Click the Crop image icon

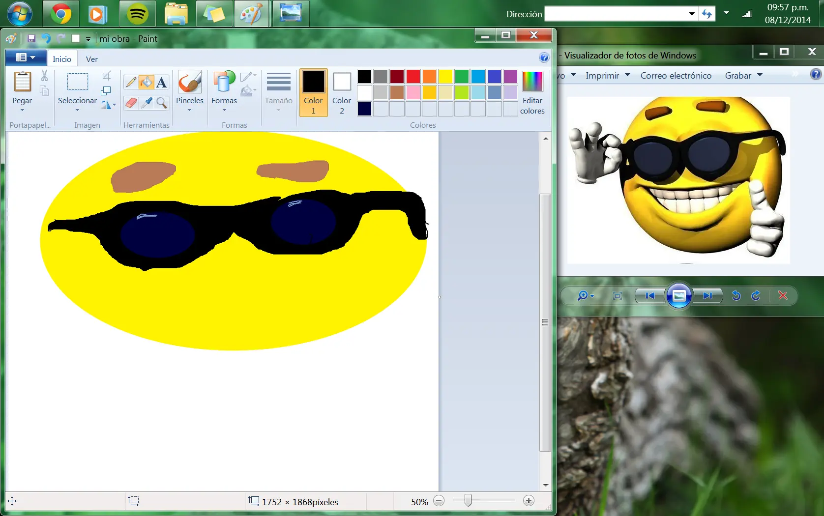click(x=106, y=75)
